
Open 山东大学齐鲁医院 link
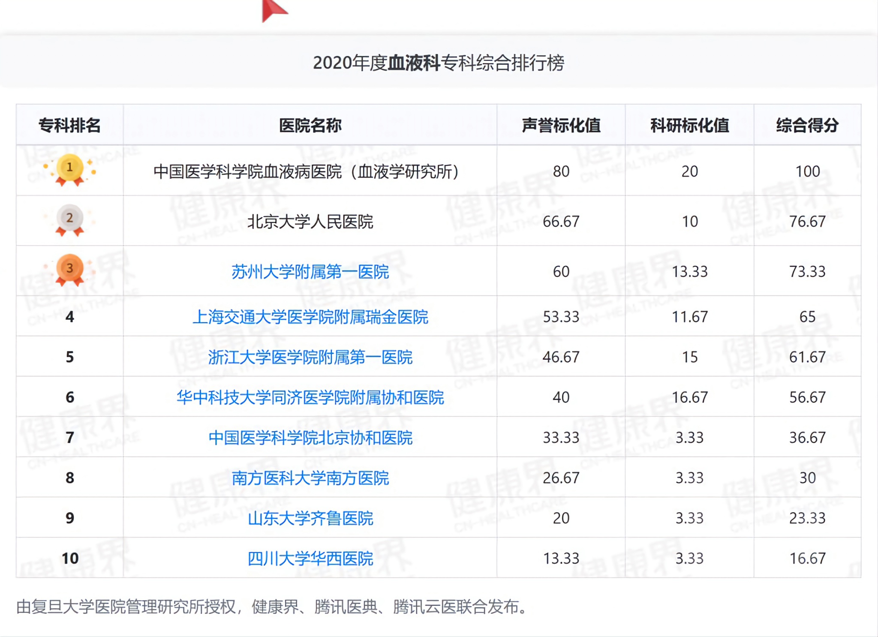pos(310,519)
